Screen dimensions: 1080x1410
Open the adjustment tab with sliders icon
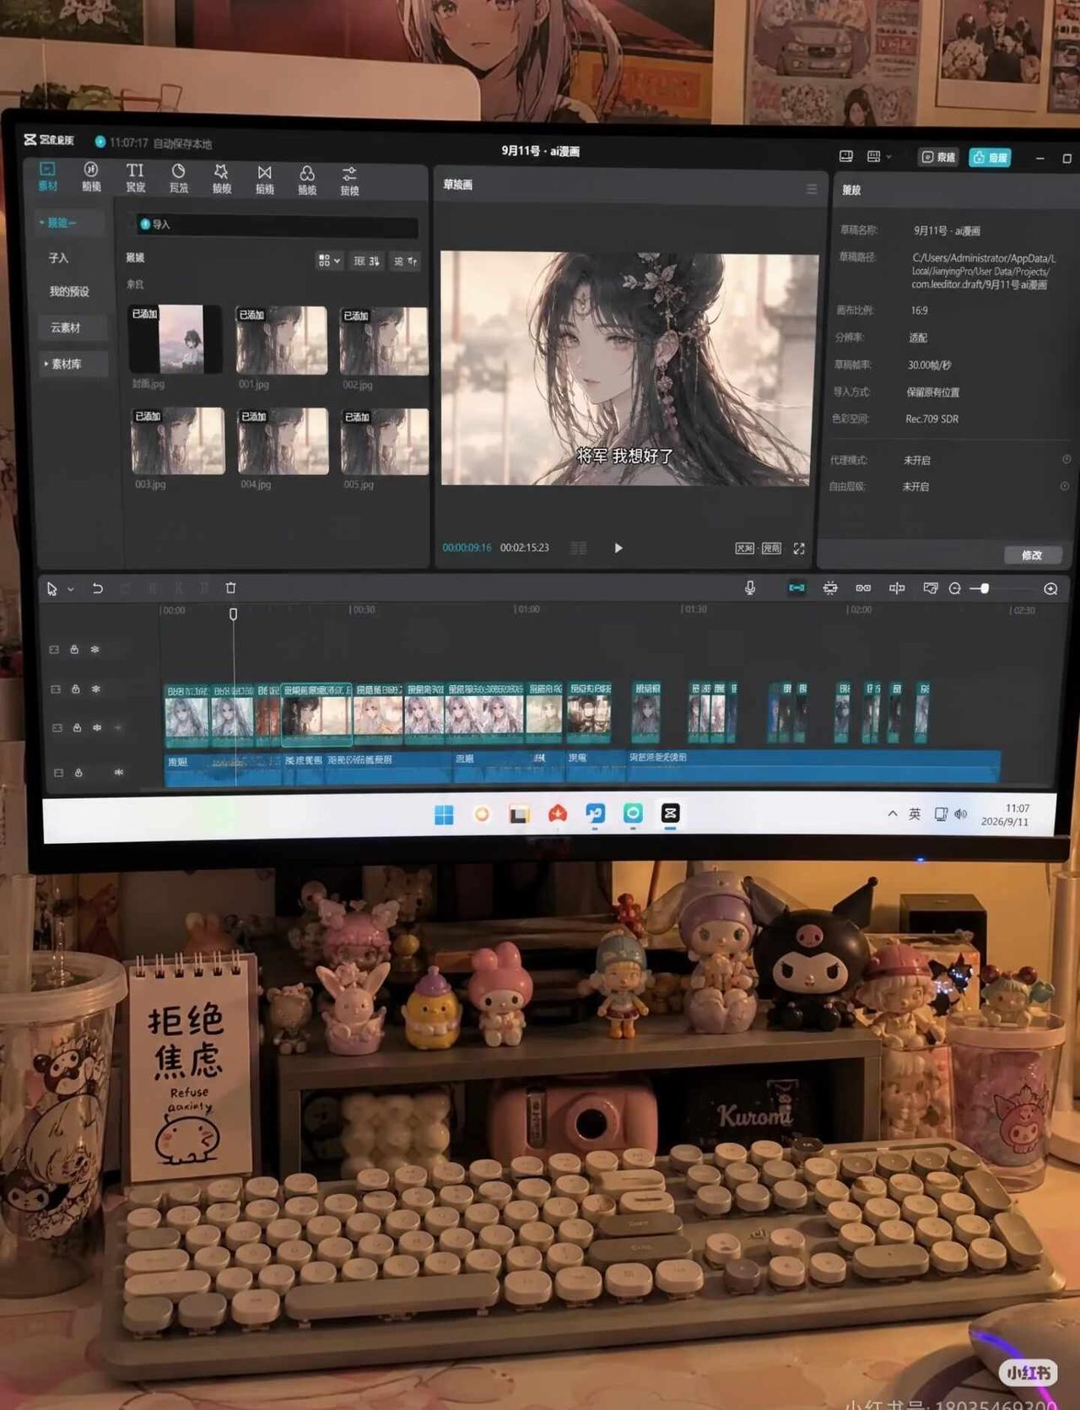pyautogui.click(x=349, y=181)
